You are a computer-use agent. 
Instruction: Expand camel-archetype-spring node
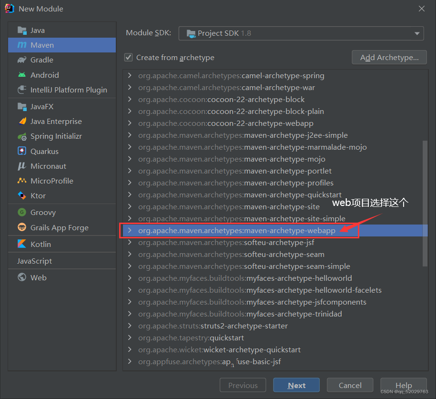[130, 75]
